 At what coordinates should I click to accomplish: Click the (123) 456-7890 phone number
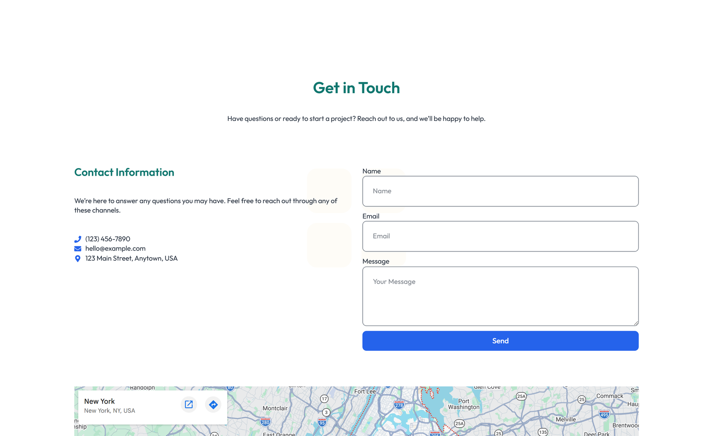107,239
